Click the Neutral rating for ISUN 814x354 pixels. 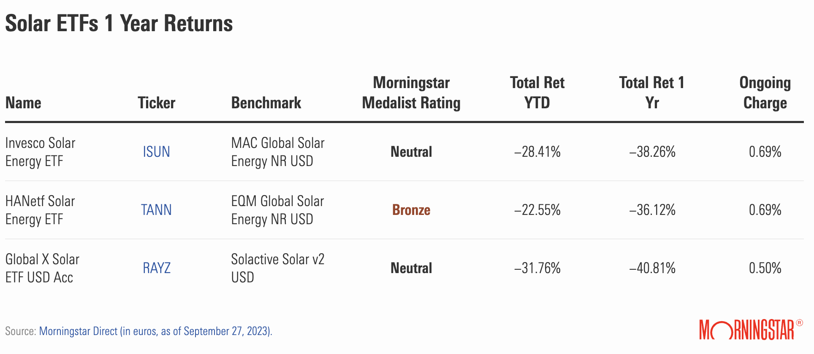point(411,152)
